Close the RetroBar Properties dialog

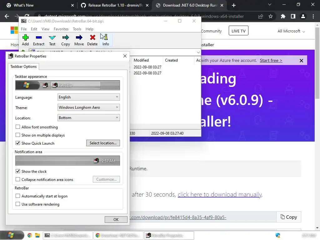[125, 56]
